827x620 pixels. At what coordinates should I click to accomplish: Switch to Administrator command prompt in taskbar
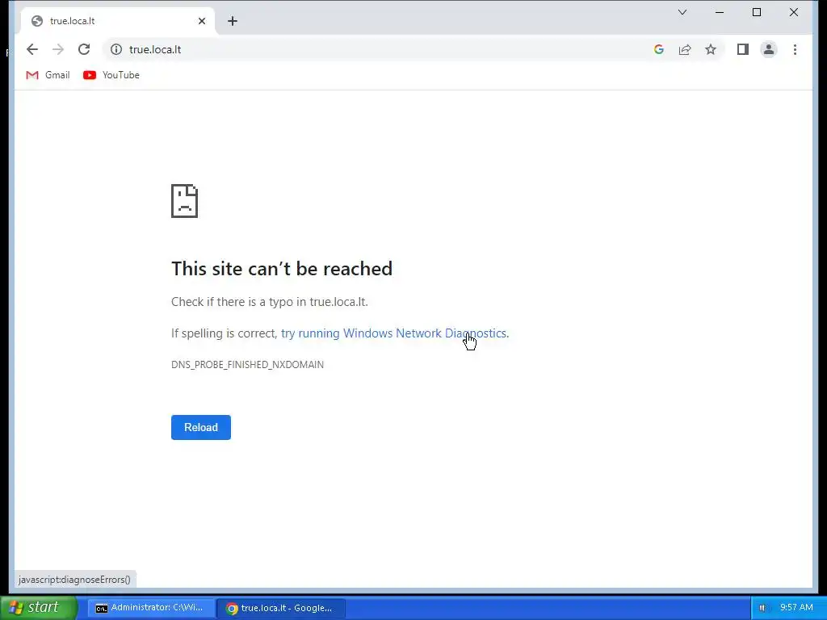coord(149,608)
